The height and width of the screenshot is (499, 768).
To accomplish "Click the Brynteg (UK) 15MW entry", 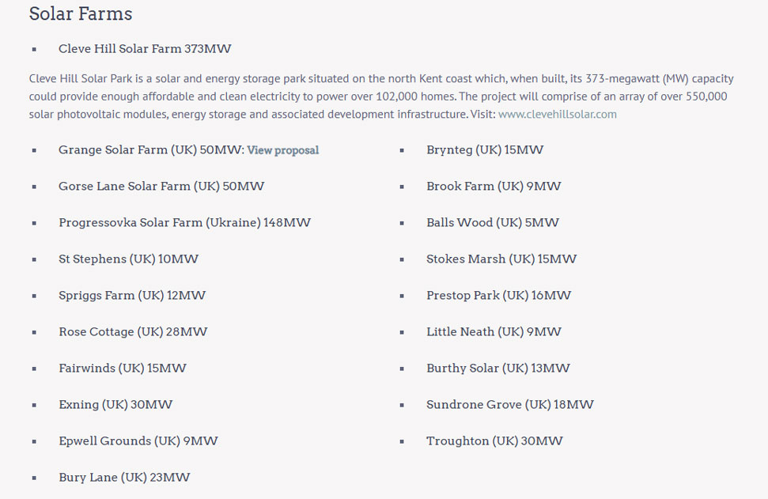I will (x=485, y=150).
